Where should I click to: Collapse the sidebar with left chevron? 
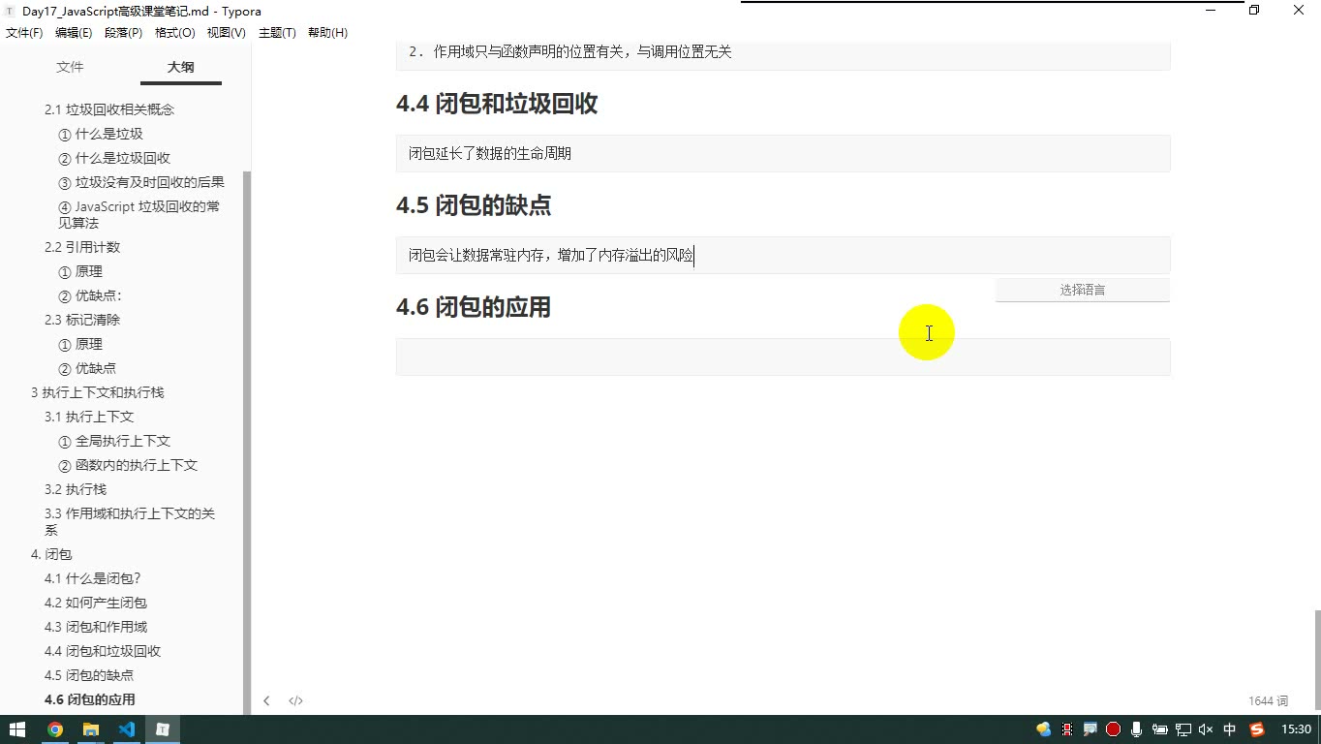(x=266, y=700)
